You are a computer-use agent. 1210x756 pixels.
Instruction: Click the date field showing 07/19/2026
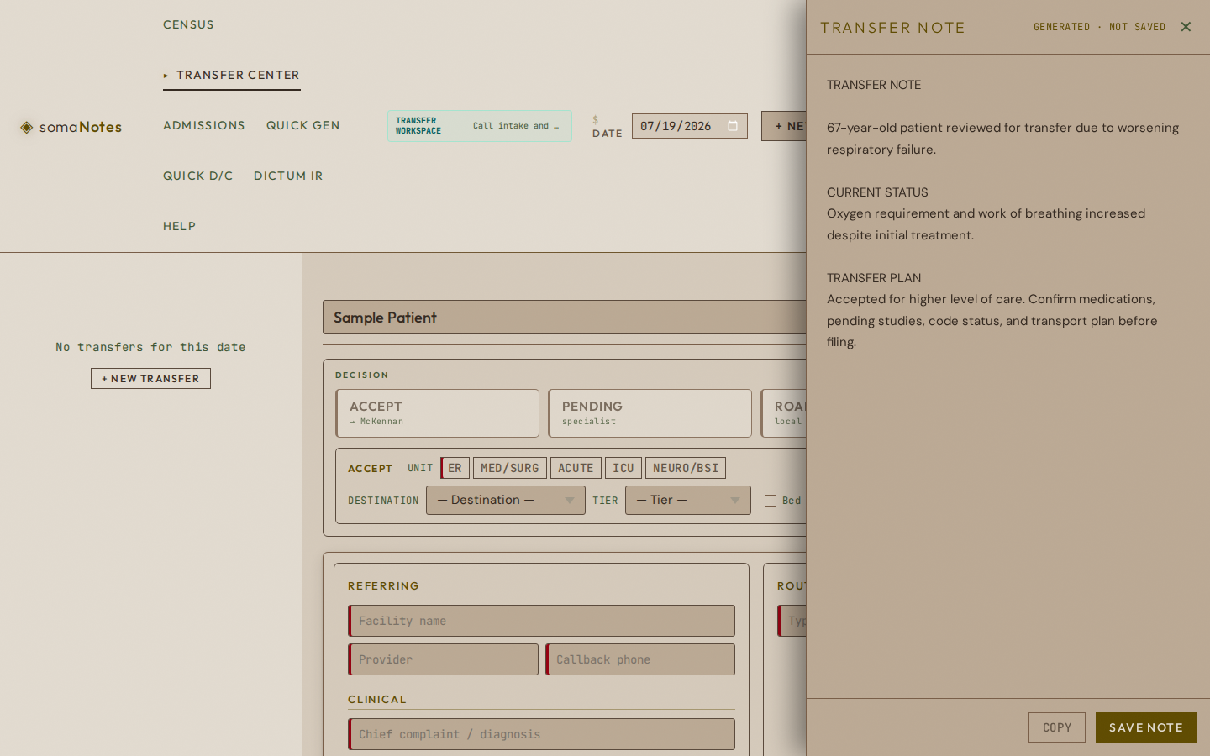coord(690,126)
